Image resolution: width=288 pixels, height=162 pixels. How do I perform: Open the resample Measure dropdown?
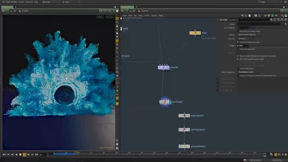pyautogui.click(x=245, y=39)
